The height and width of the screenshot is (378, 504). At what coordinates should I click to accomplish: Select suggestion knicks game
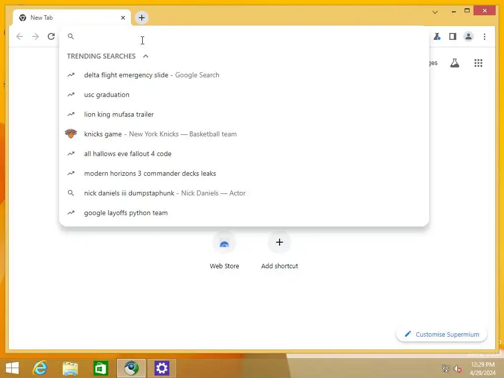pyautogui.click(x=244, y=134)
